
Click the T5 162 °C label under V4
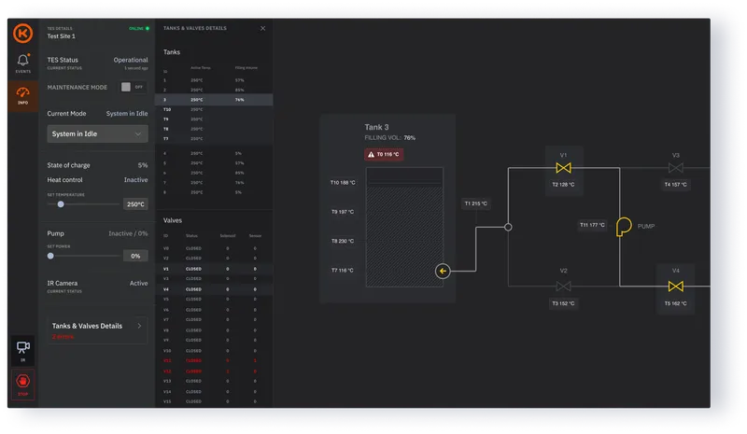click(675, 303)
